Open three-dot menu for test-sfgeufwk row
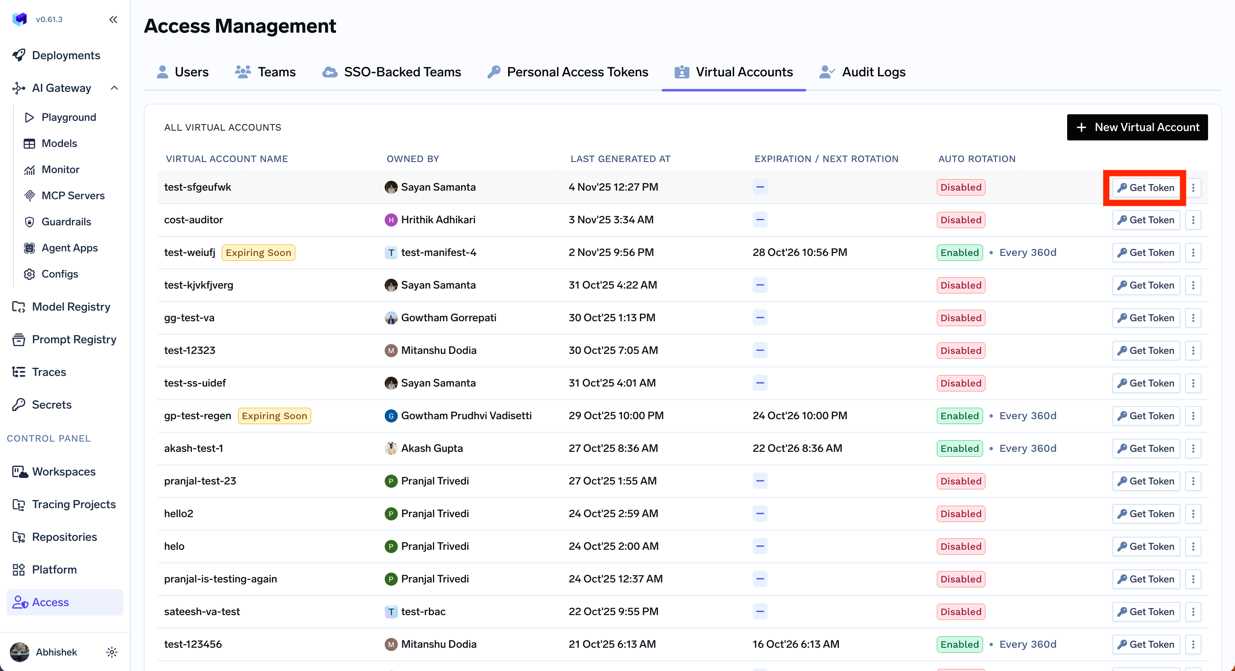 [x=1193, y=187]
